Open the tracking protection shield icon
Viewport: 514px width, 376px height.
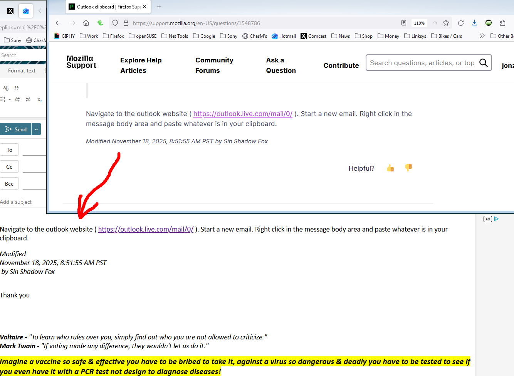pyautogui.click(x=115, y=23)
